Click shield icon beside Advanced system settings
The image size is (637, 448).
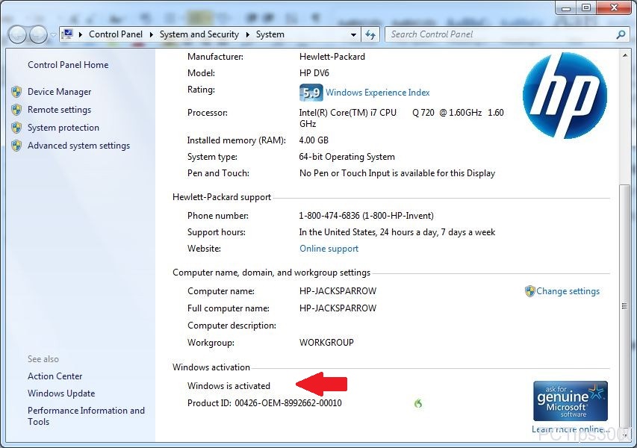pos(16,146)
